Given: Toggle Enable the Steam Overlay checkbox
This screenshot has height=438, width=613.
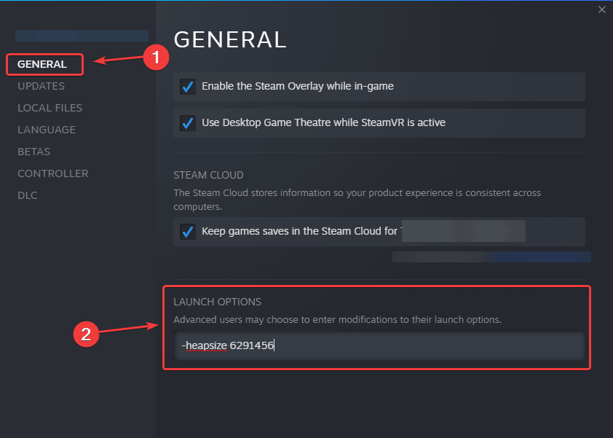Looking at the screenshot, I should click(188, 87).
